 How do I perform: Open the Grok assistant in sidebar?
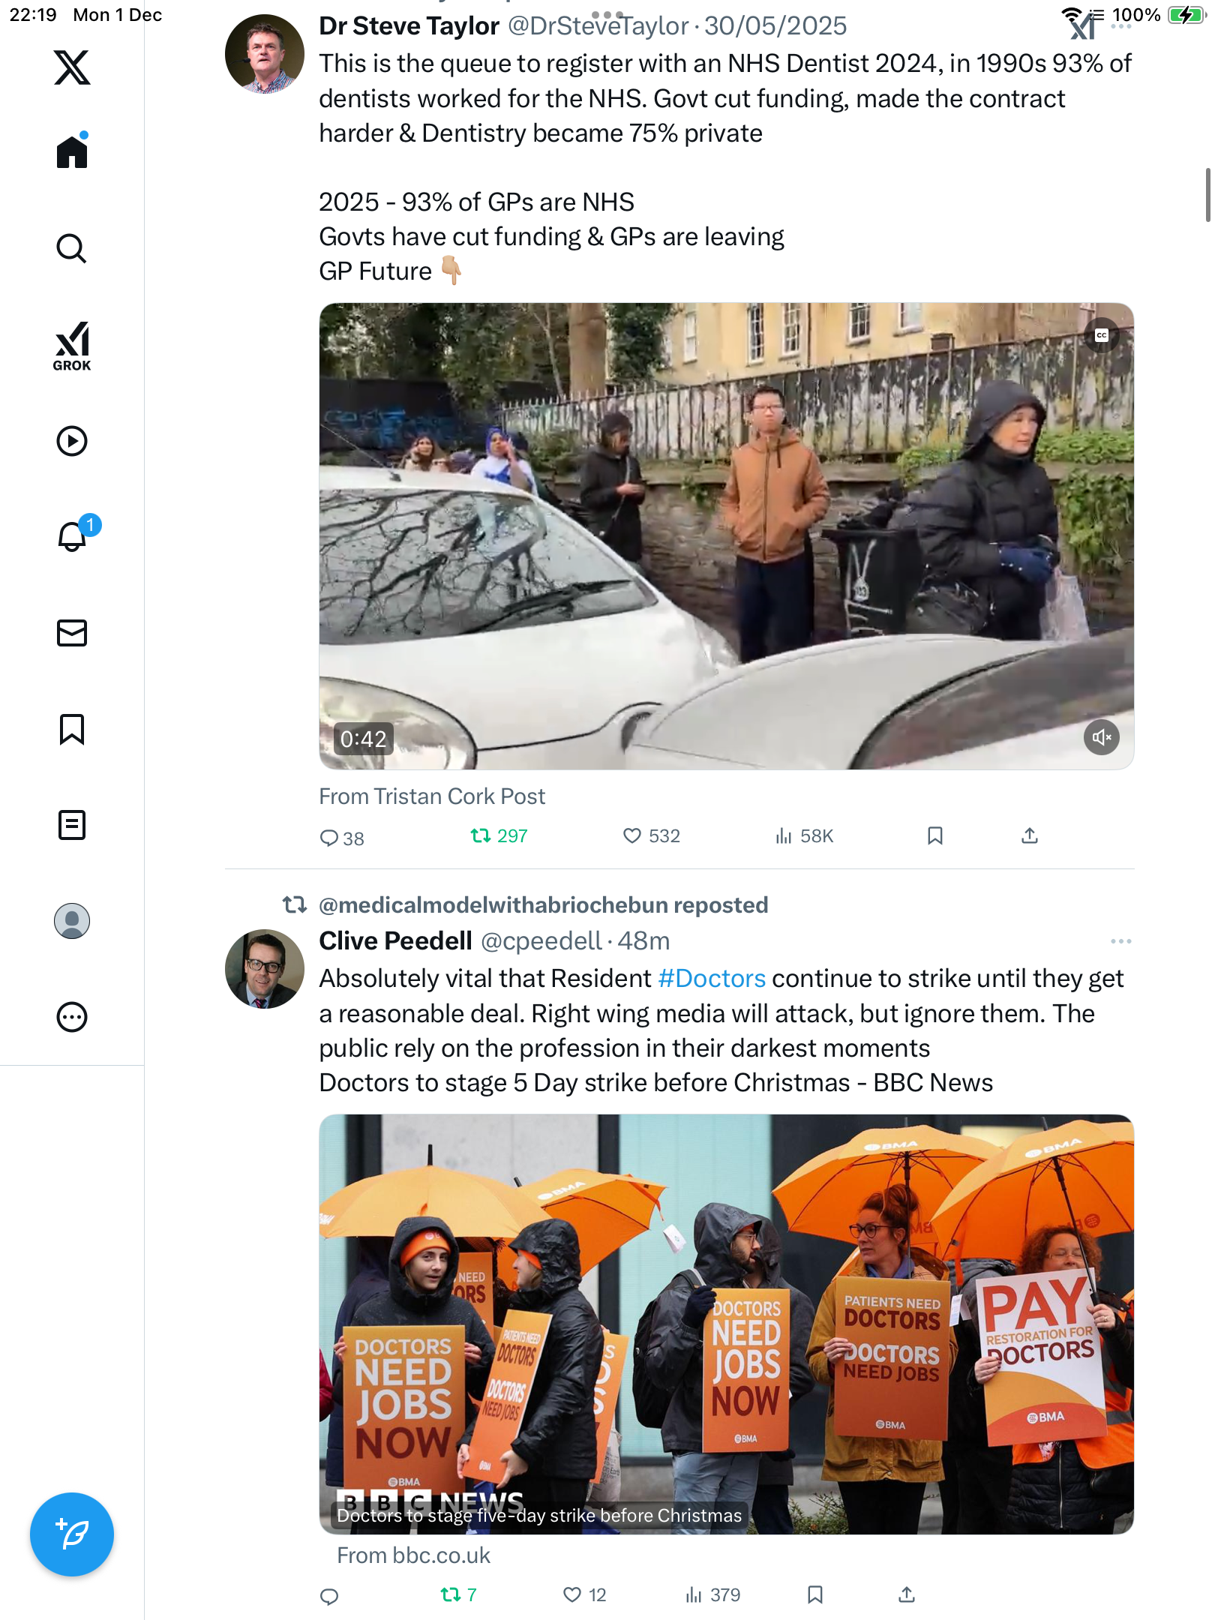coord(72,346)
